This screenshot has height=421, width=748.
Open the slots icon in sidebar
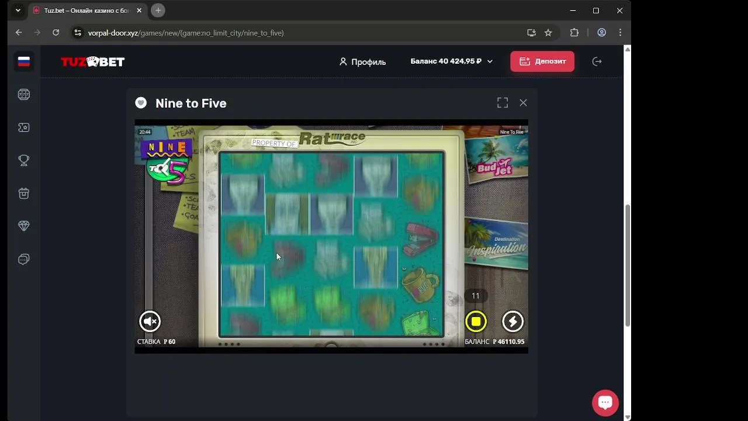(24, 95)
